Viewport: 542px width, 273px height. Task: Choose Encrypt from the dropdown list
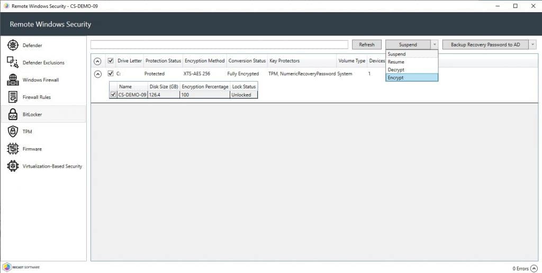pos(412,78)
